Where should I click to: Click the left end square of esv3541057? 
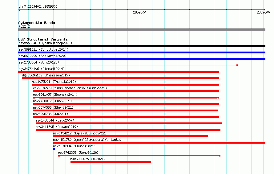pyautogui.click(x=34, y=98)
